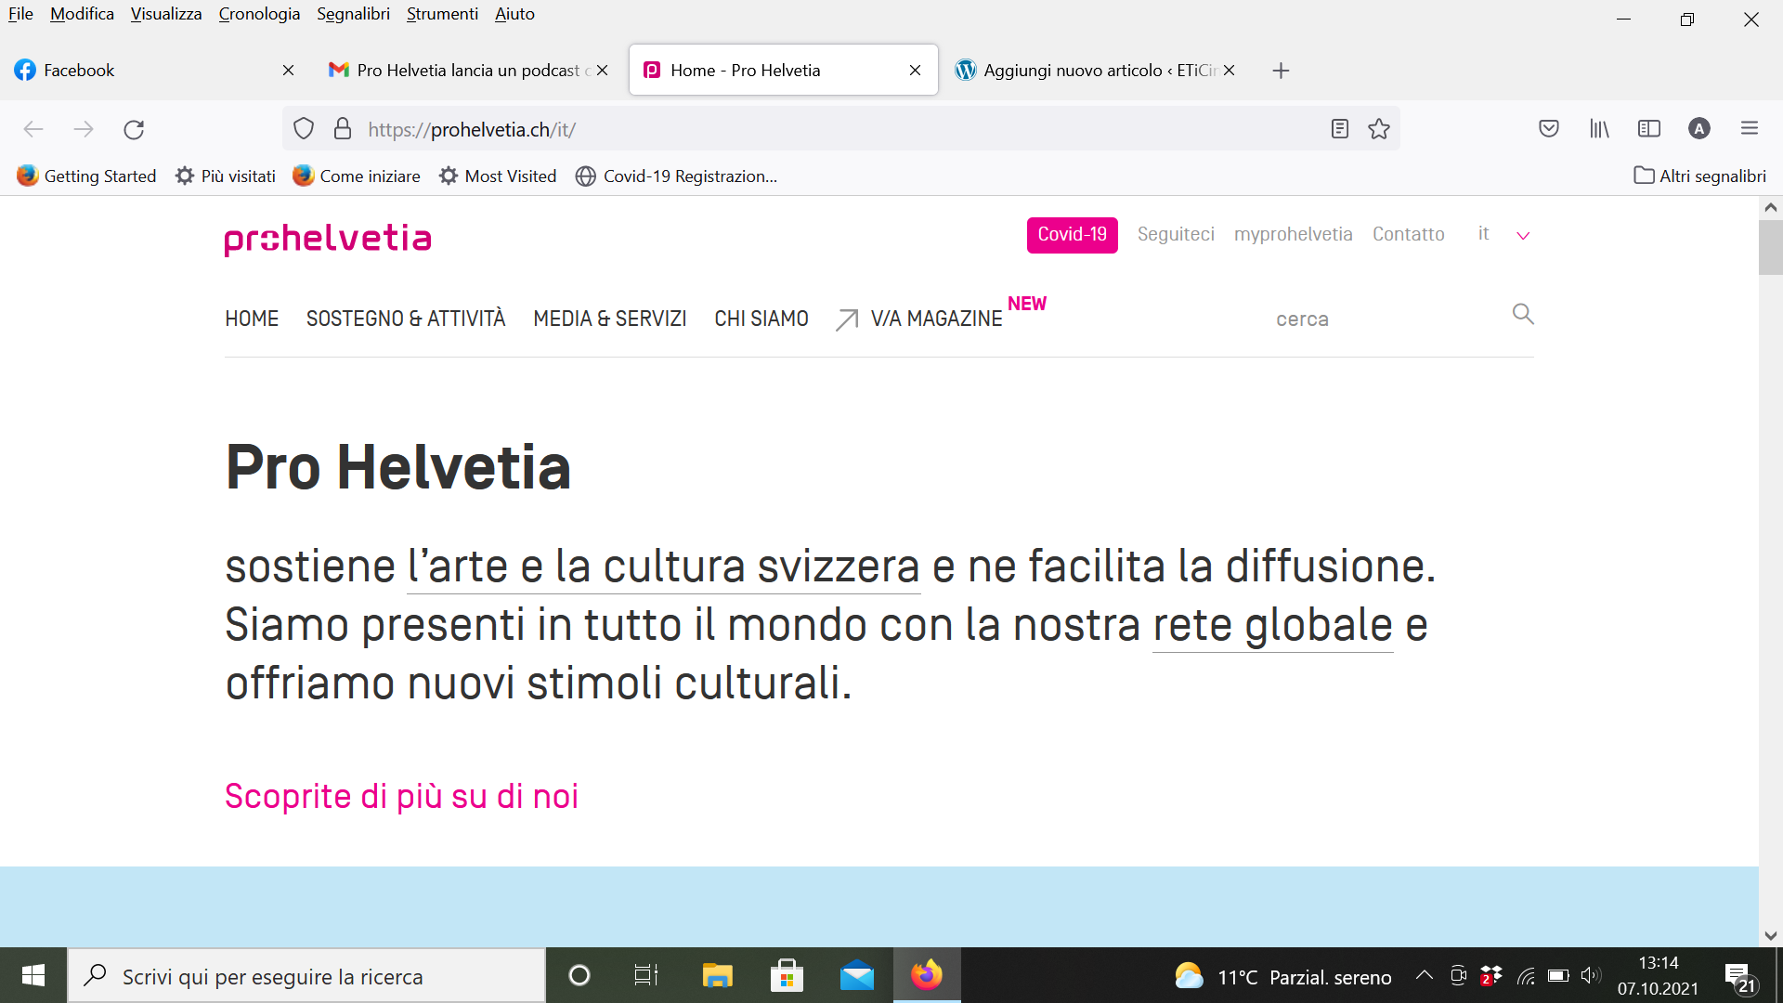Open Firefox account avatar icon
Image resolution: width=1783 pixels, height=1003 pixels.
click(1699, 129)
